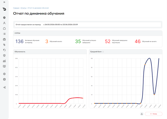Click the report period date field
This screenshot has height=119, width=167.
(88, 25)
